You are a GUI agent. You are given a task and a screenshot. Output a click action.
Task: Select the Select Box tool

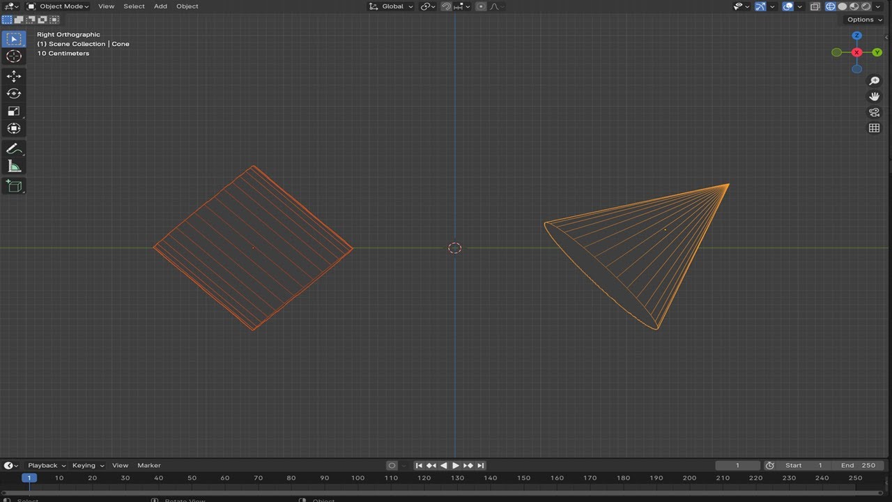[14, 39]
